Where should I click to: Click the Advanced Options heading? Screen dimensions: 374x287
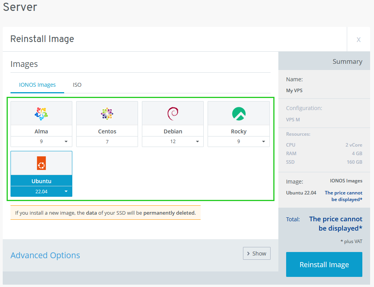[45, 255]
